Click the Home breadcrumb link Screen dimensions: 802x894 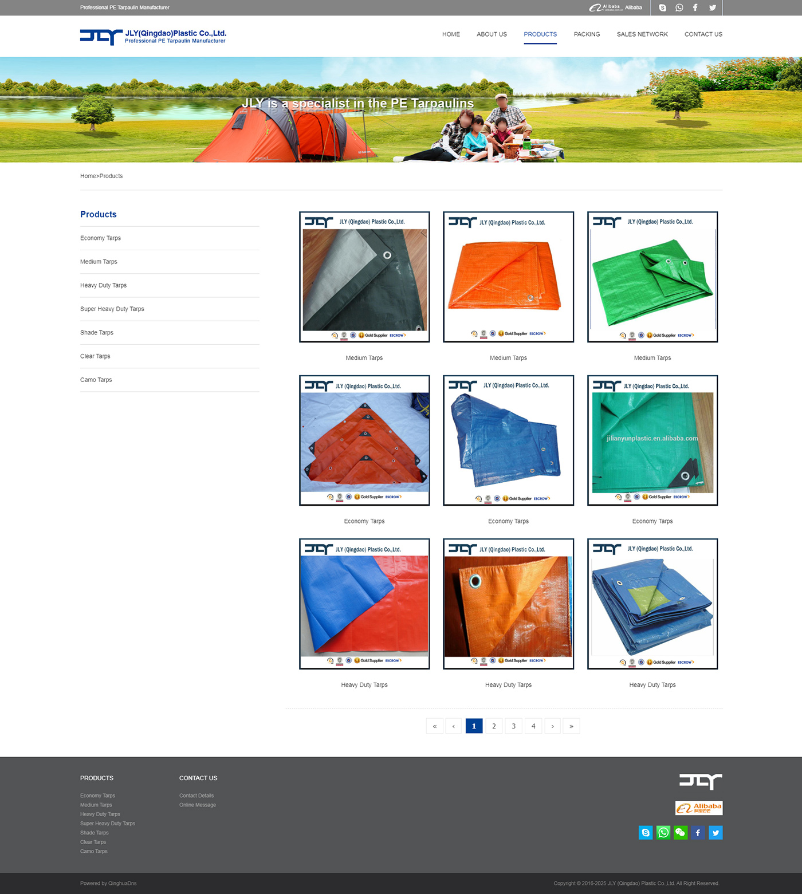[x=88, y=176]
